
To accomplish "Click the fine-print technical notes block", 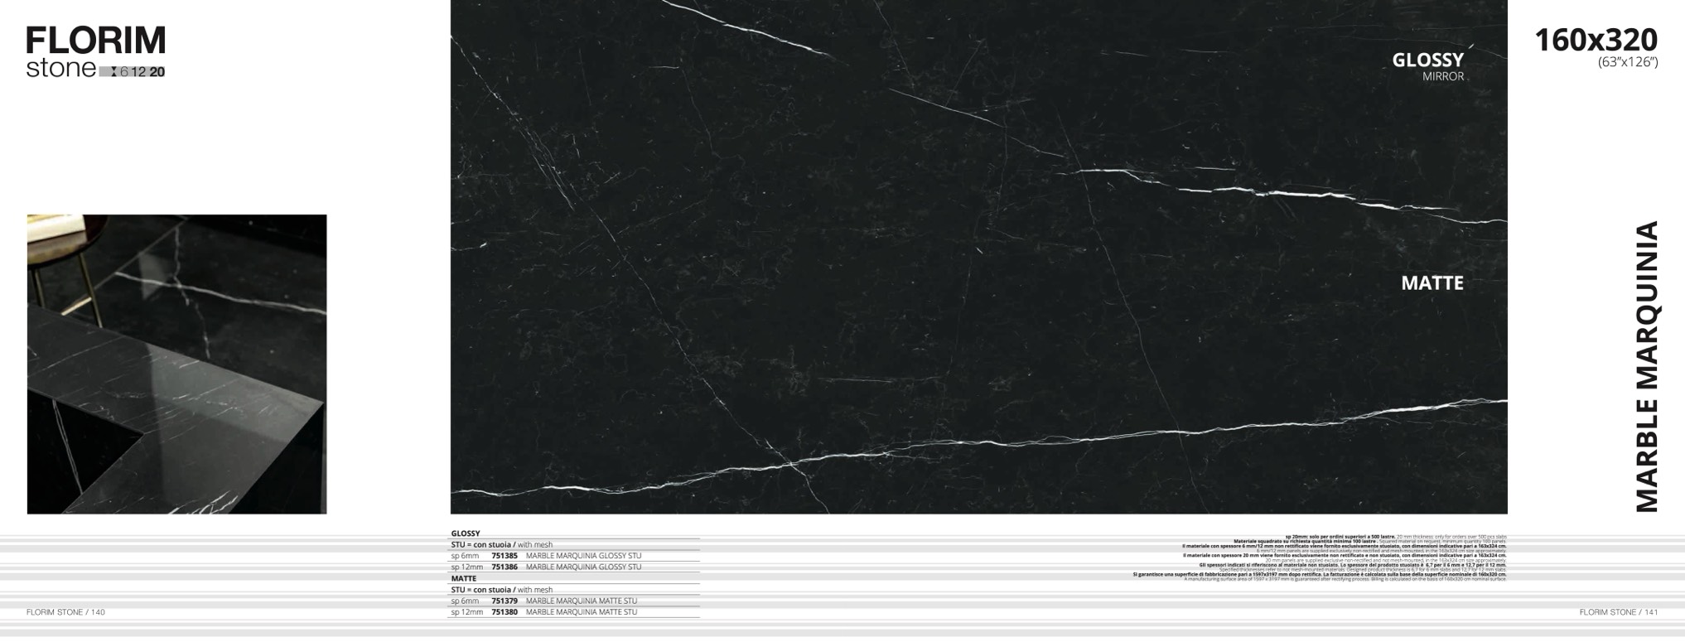I will point(1325,558).
